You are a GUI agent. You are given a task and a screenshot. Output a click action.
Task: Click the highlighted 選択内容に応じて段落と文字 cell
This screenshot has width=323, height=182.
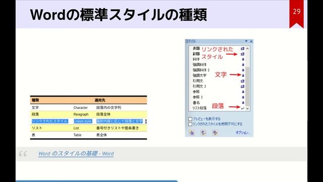pyautogui.click(x=120, y=121)
